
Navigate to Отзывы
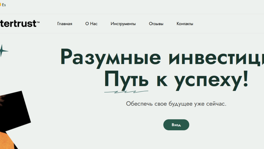tap(156, 24)
